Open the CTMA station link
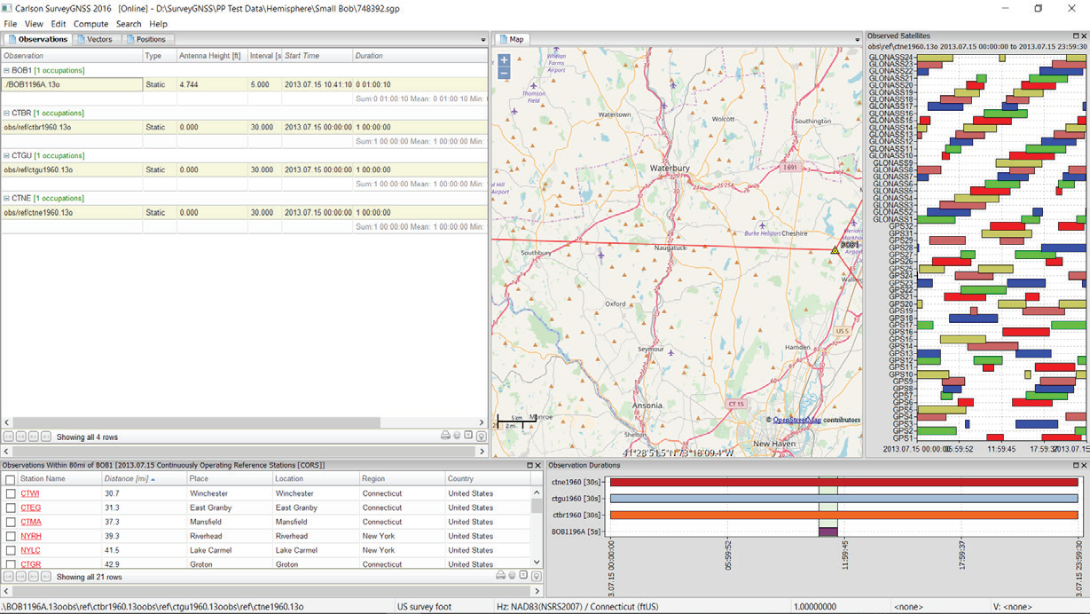 (x=31, y=522)
